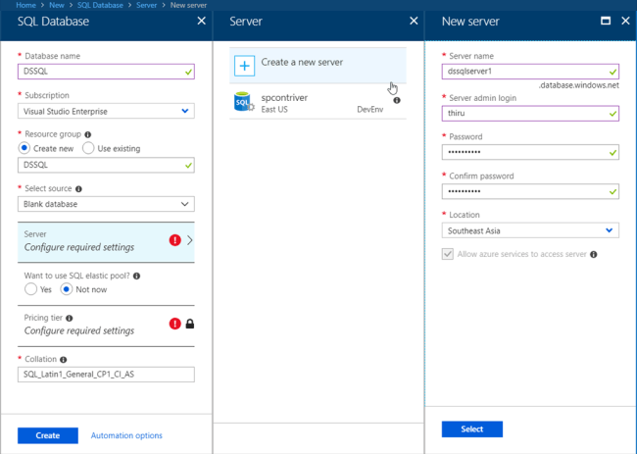The height and width of the screenshot is (454, 637).
Task: Click the red error icon in Server row
Action: 175,240
